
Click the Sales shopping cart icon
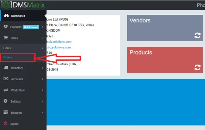[6, 38]
